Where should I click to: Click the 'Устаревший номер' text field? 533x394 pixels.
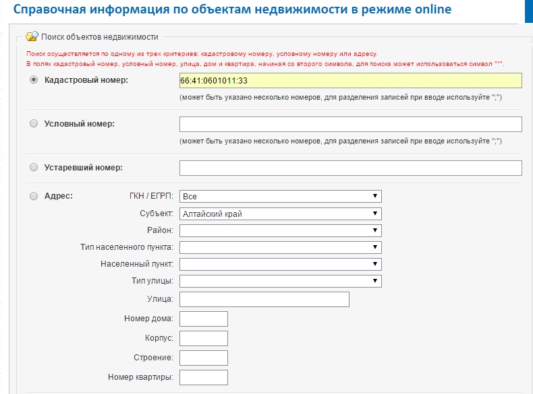point(350,168)
